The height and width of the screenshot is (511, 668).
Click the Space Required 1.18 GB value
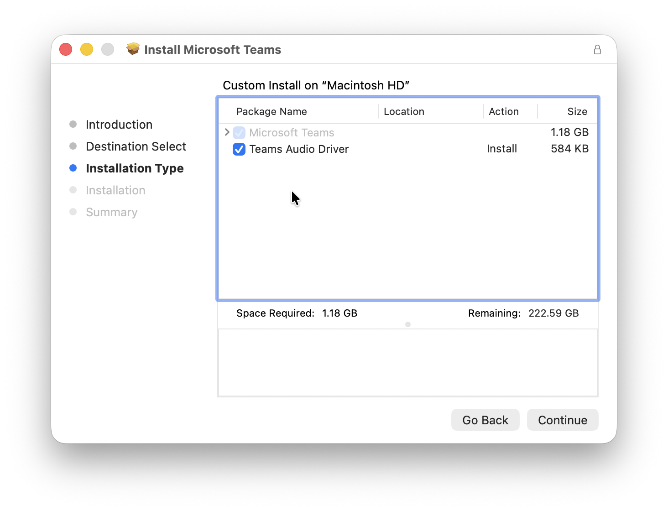(x=339, y=313)
